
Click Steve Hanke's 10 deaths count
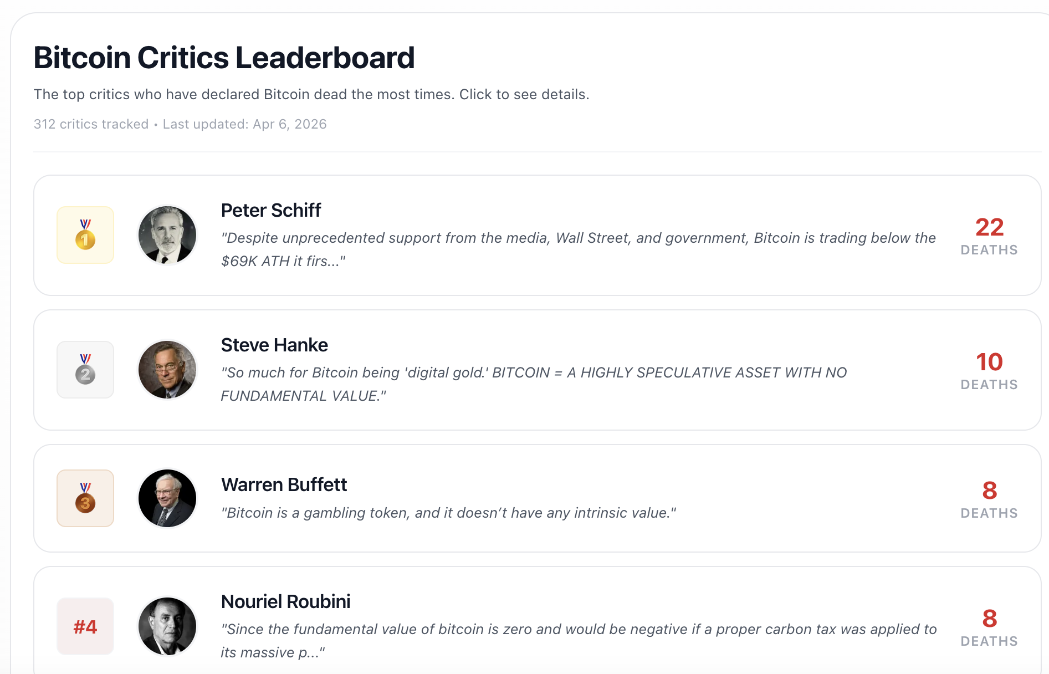(989, 362)
